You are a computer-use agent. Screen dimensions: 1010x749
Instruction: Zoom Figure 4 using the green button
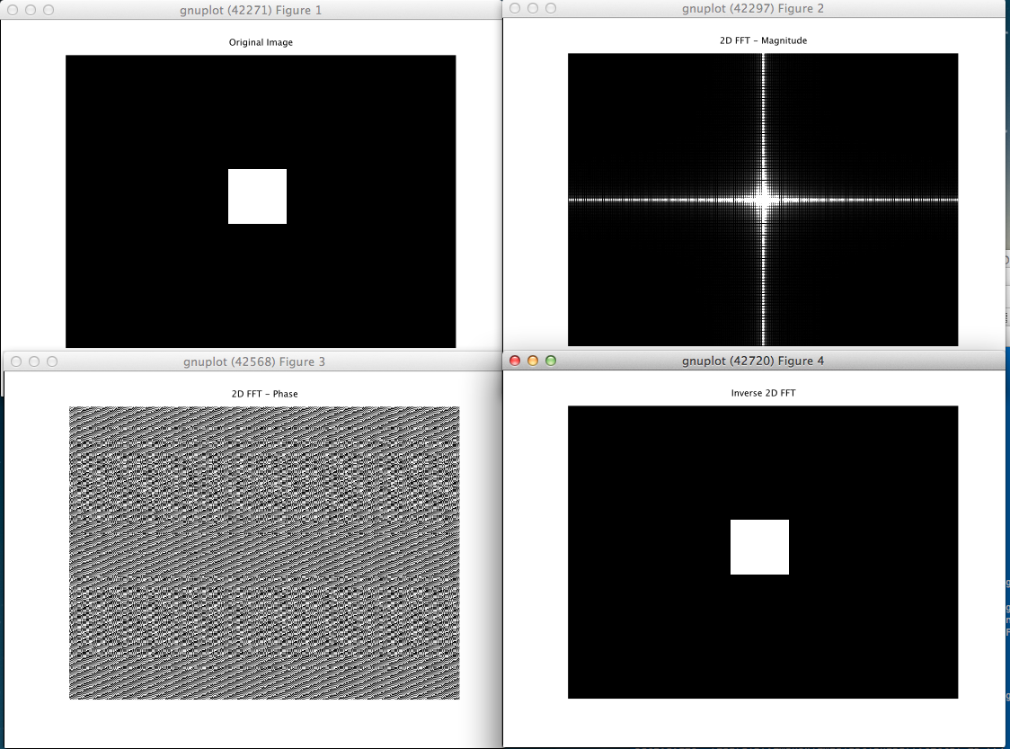pos(551,361)
